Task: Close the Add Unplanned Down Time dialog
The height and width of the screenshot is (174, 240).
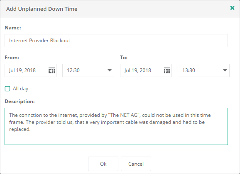Action: click(x=232, y=8)
